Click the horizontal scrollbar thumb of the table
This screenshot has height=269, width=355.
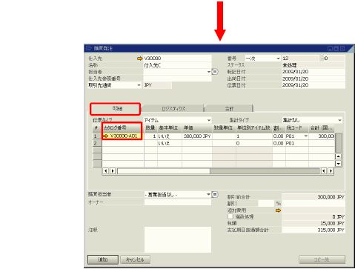click(x=164, y=170)
